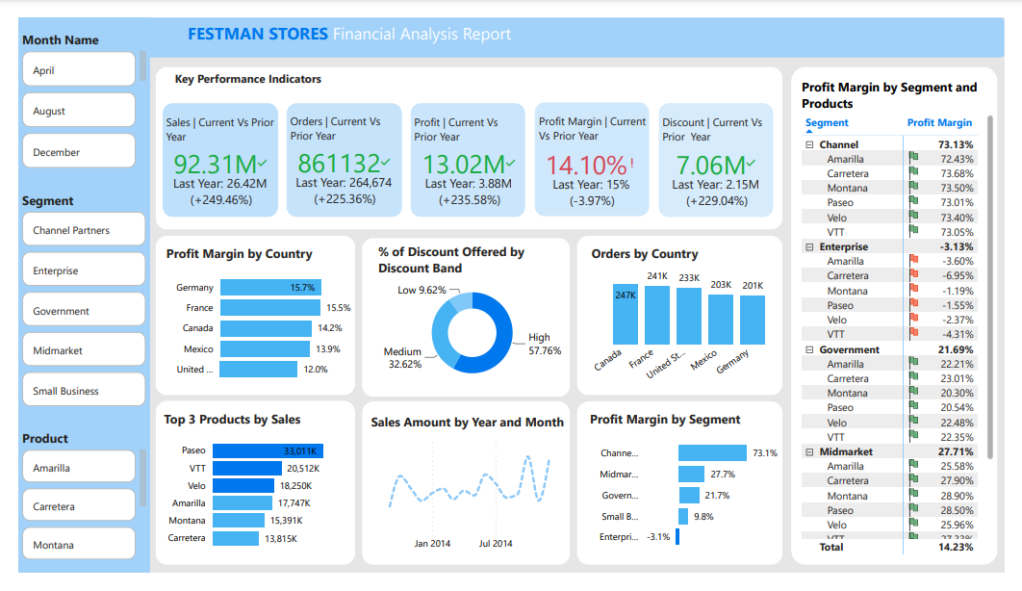Image resolution: width=1022 pixels, height=591 pixels.
Task: Click the green flag beside 28.50%
Action: (x=914, y=508)
